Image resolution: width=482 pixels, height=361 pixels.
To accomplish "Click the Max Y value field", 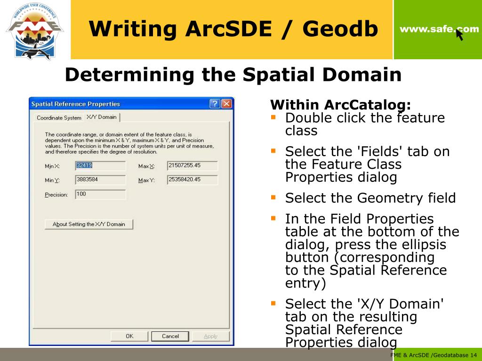I will pos(193,180).
